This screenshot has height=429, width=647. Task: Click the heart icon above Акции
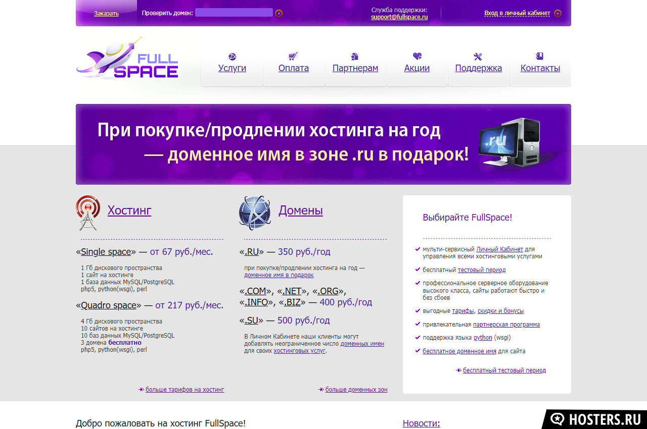coord(417,57)
